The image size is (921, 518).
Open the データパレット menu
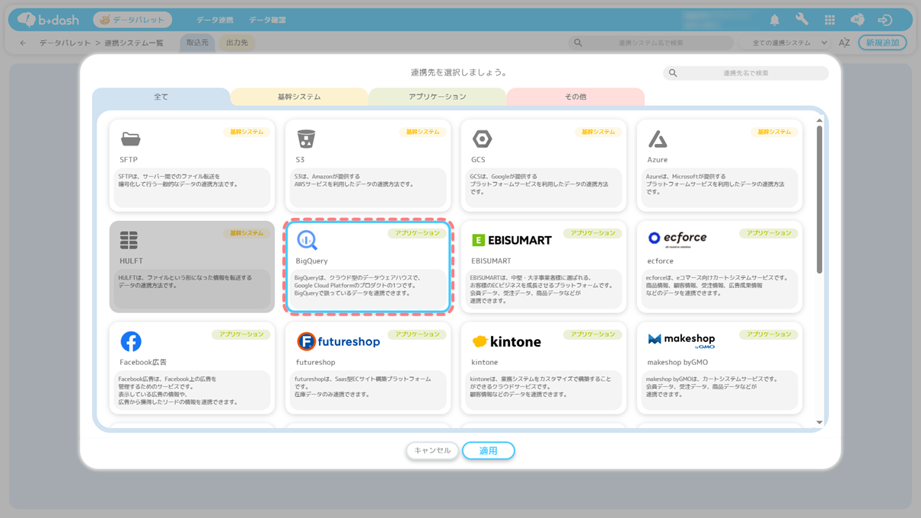[x=132, y=20]
